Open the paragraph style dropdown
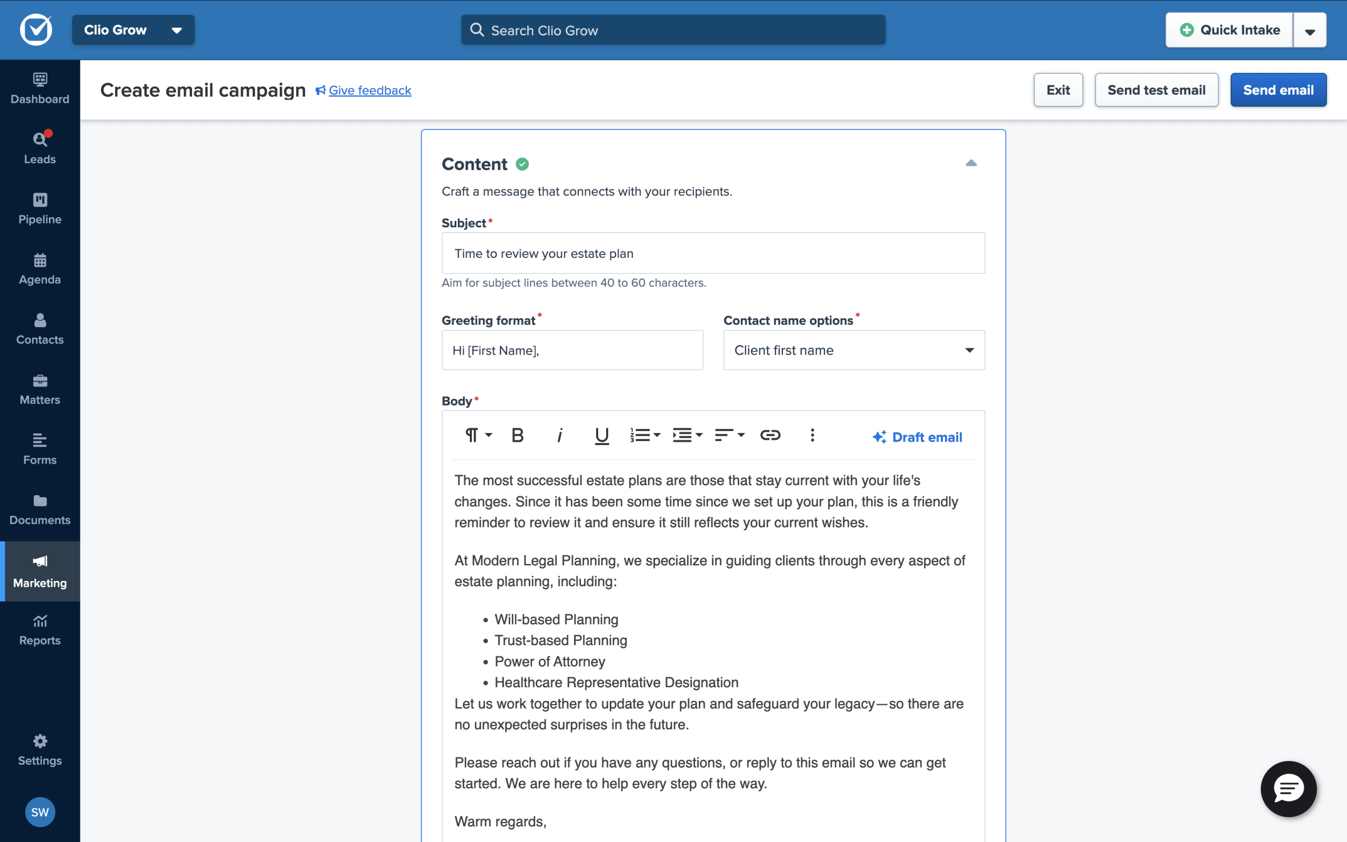The width and height of the screenshot is (1347, 842). pyautogui.click(x=478, y=436)
